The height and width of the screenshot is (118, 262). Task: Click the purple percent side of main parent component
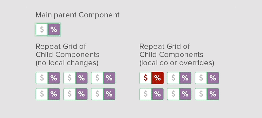(54, 29)
